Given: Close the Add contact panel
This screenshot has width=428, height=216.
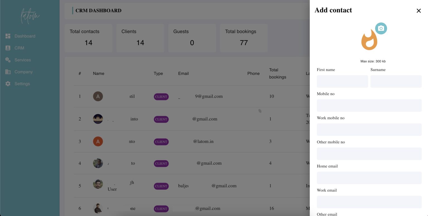Looking at the screenshot, I should click(x=419, y=11).
